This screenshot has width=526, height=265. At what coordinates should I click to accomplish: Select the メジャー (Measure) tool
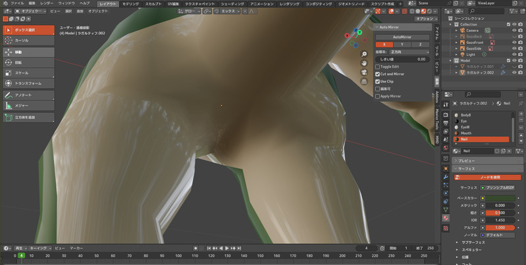[28, 105]
